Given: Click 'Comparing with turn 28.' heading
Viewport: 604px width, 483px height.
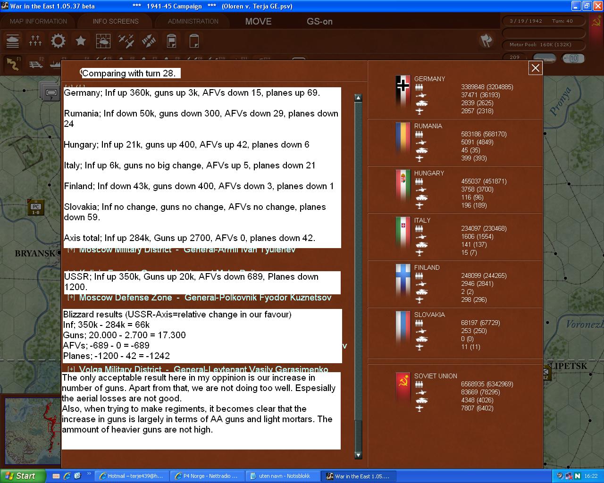Looking at the screenshot, I should 129,73.
